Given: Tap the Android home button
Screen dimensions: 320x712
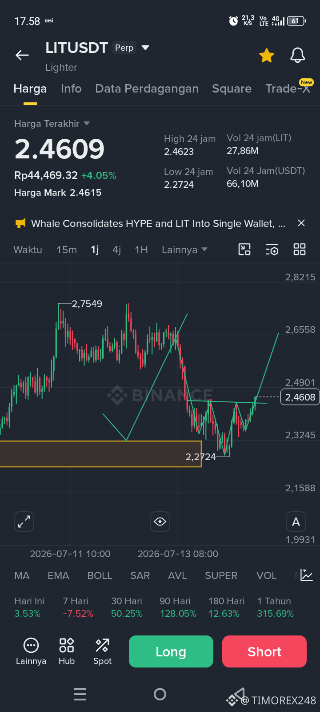Looking at the screenshot, I should pos(160,694).
